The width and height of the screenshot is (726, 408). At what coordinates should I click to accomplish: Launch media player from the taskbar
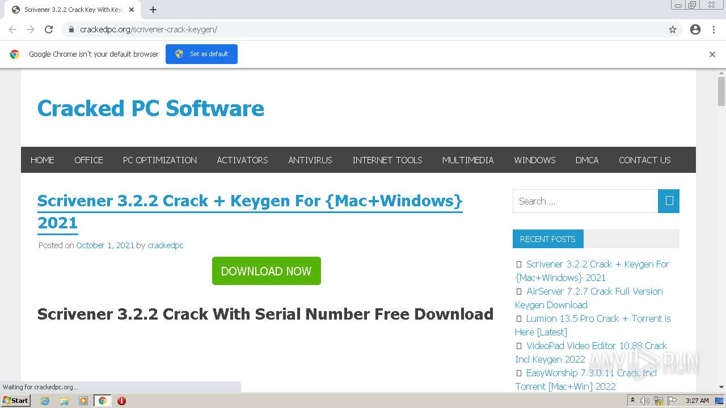(x=83, y=401)
